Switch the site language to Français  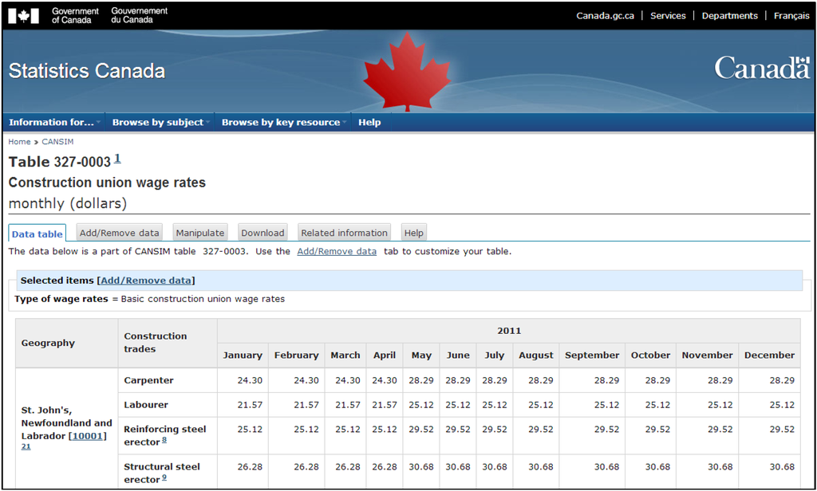coord(791,16)
